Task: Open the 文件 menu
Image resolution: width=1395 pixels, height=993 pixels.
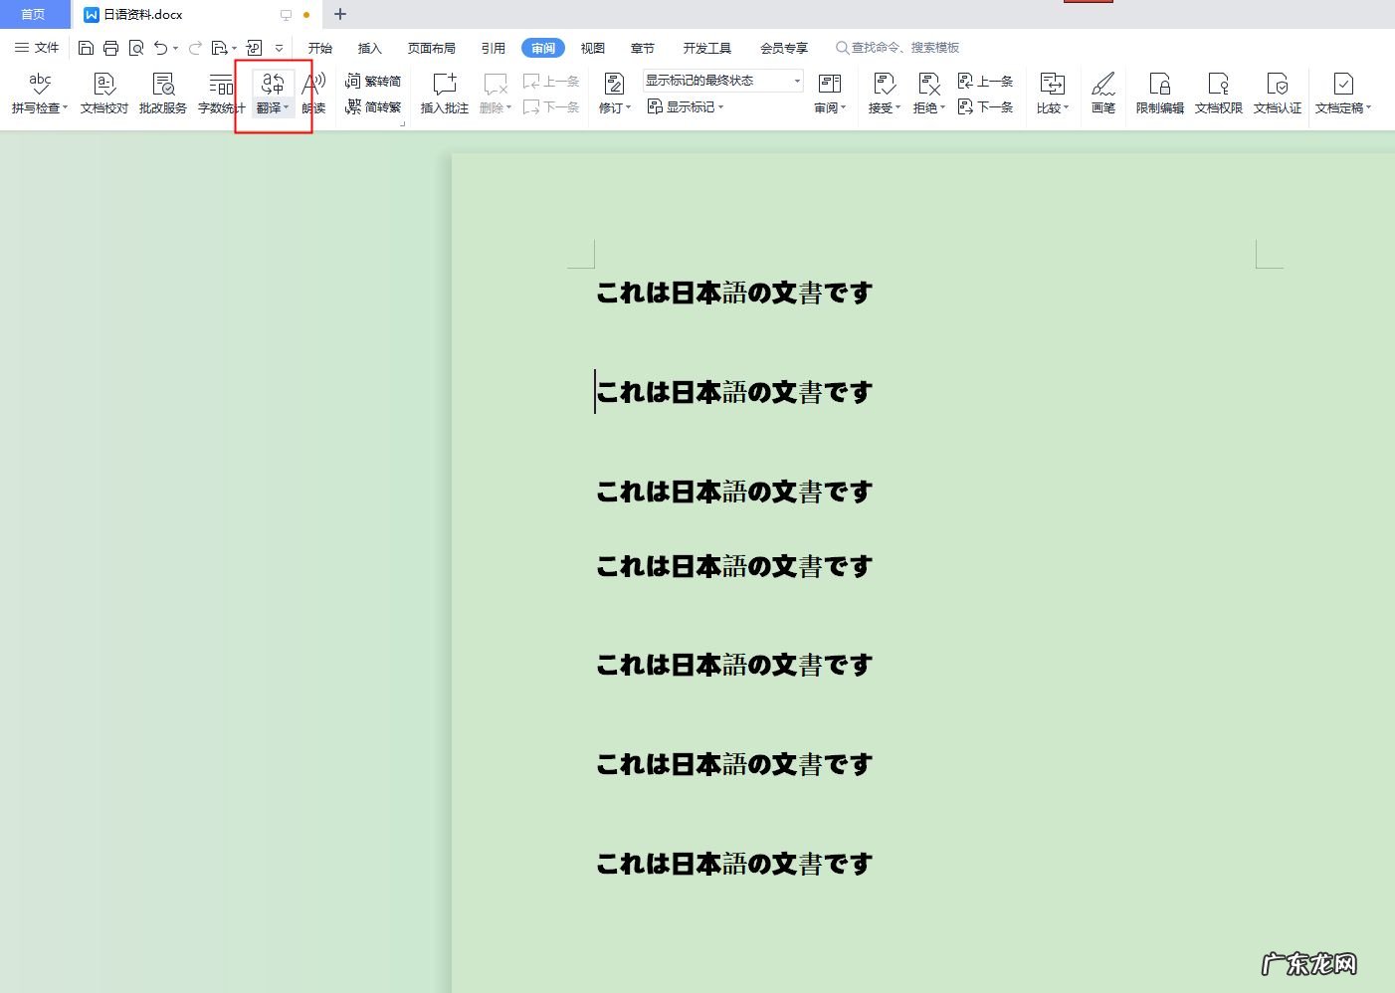Action: click(x=37, y=48)
